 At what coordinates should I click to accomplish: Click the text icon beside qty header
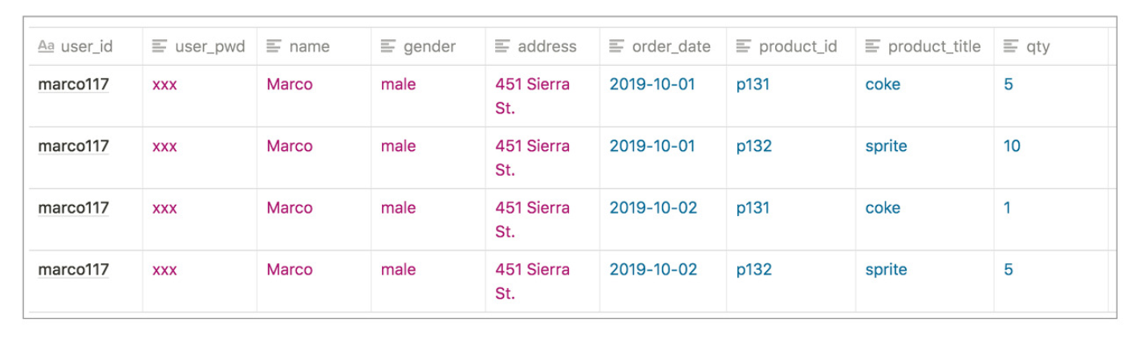coord(1011,47)
